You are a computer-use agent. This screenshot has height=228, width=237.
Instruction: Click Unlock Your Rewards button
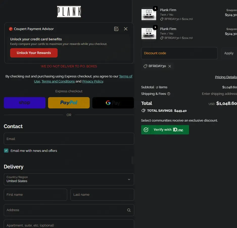pos(34,53)
